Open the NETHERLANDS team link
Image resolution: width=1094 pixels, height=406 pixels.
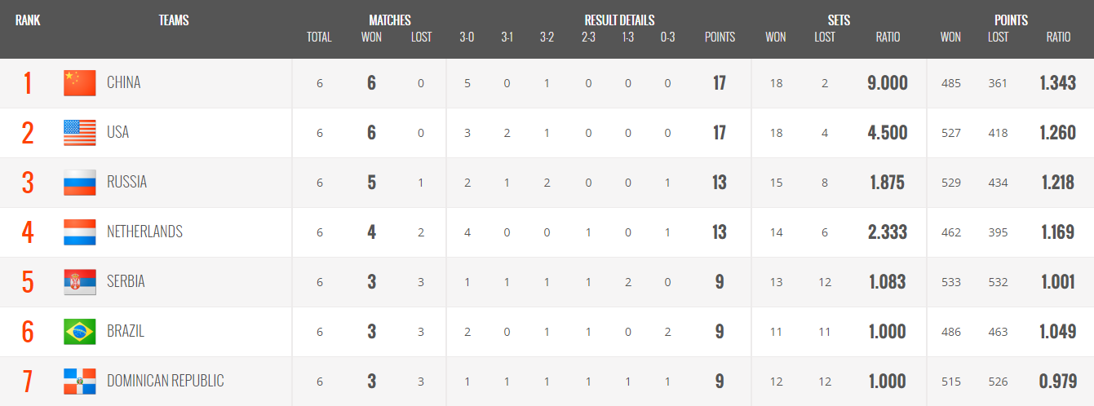tap(145, 232)
